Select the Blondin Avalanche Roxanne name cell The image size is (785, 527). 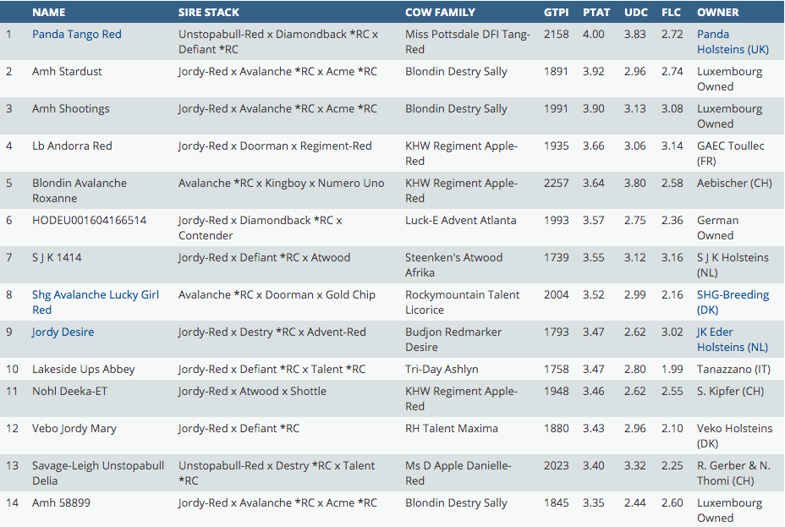click(x=80, y=190)
